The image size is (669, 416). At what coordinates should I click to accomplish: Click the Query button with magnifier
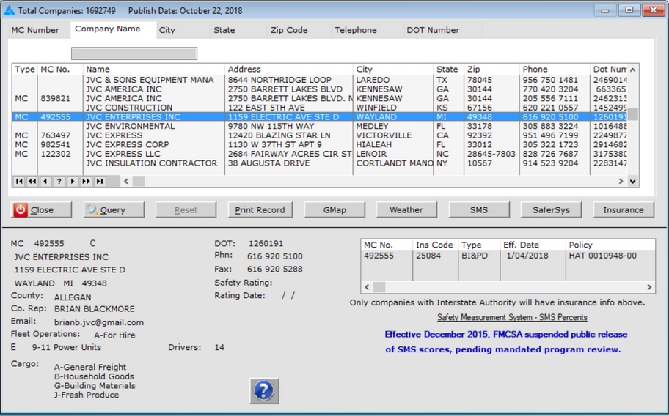(114, 209)
